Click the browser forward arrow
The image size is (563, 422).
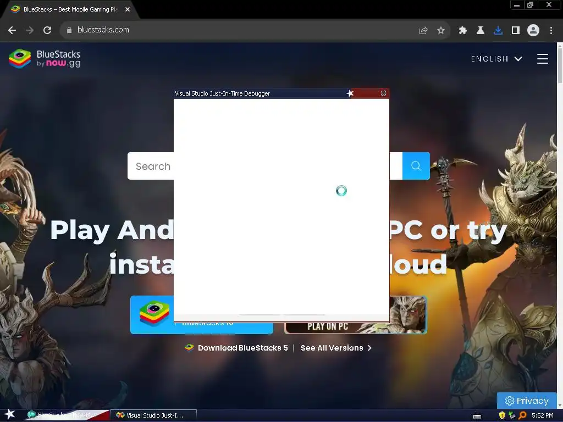point(30,30)
